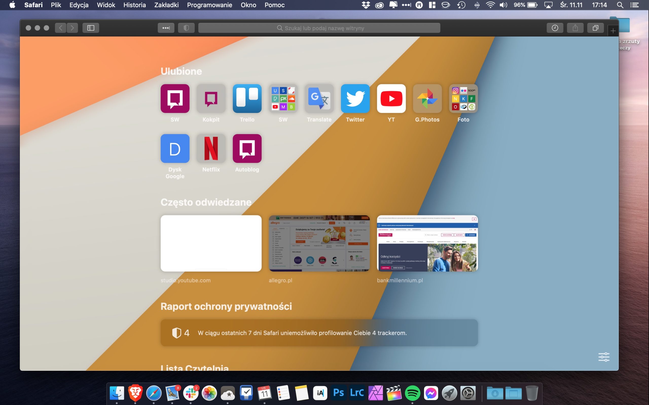Open the Plik menu
Viewport: 649px width, 405px height.
click(56, 5)
